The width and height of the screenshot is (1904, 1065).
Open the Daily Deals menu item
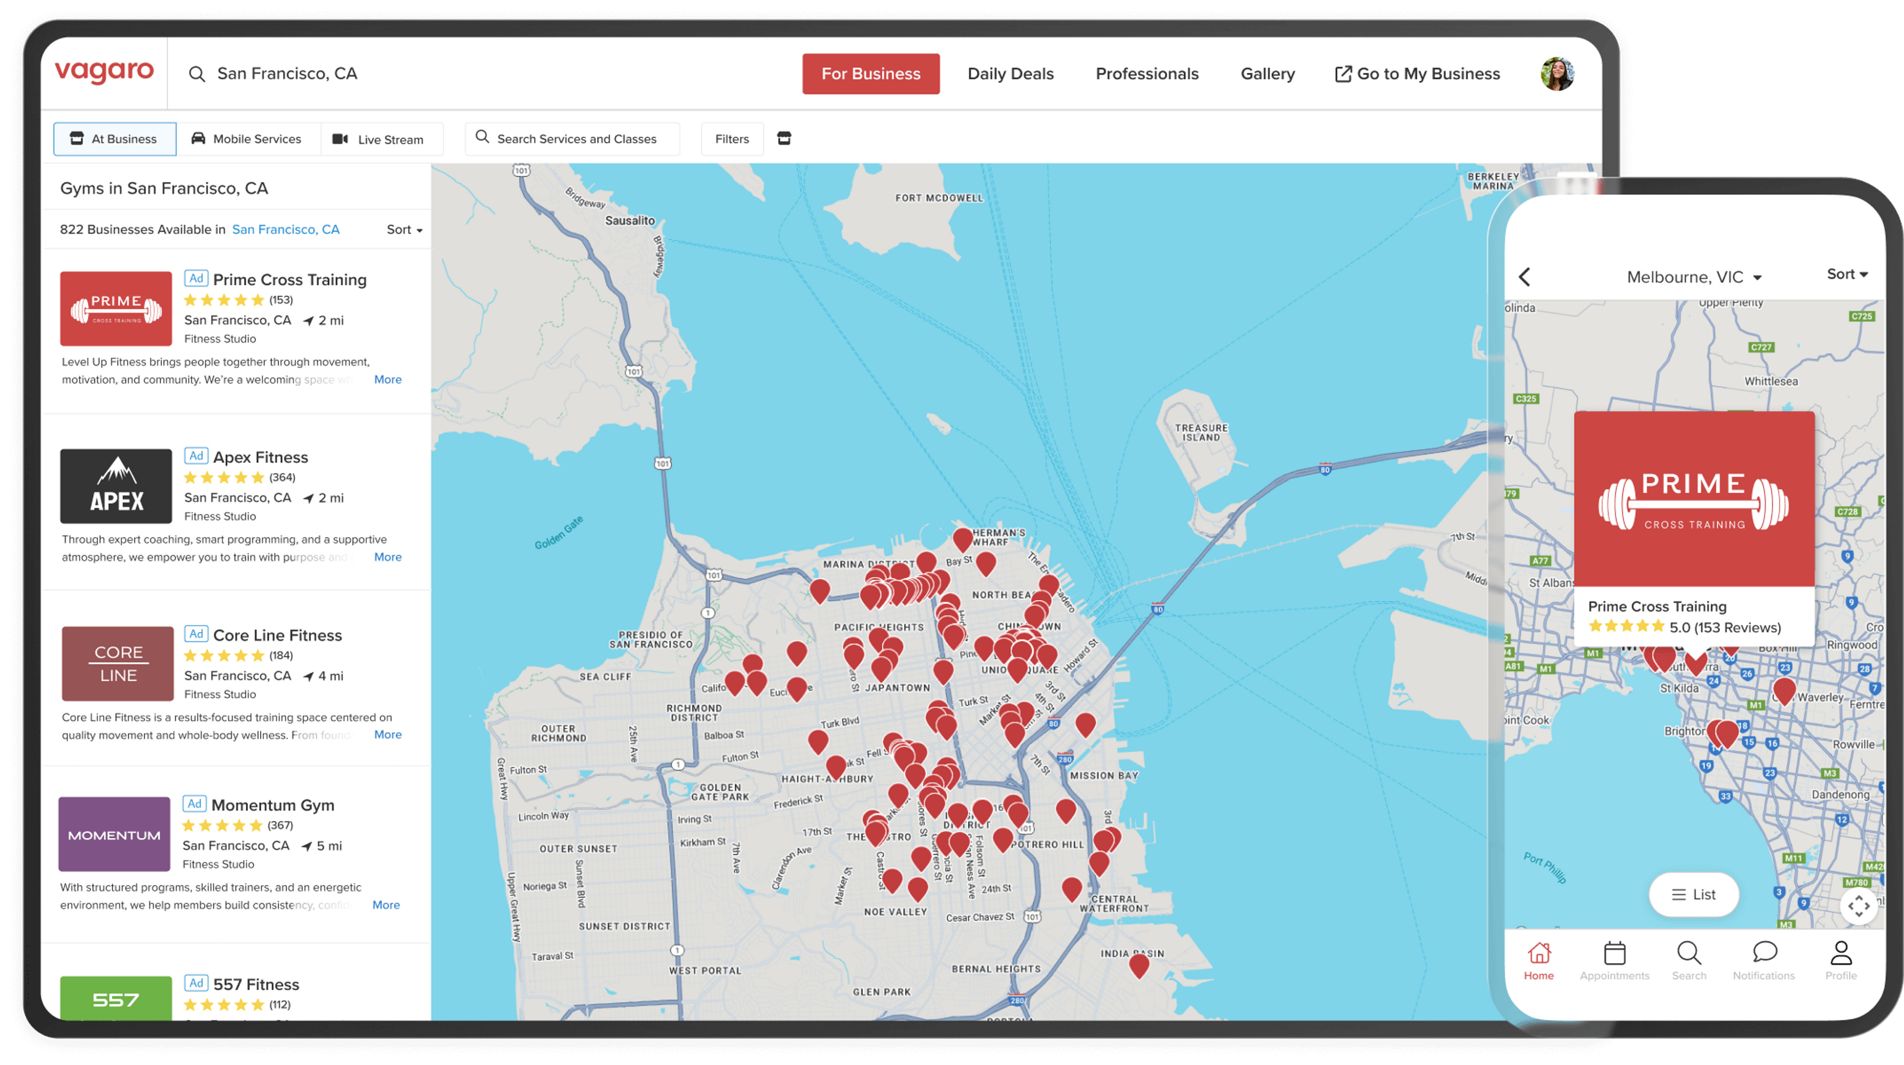(x=1011, y=74)
